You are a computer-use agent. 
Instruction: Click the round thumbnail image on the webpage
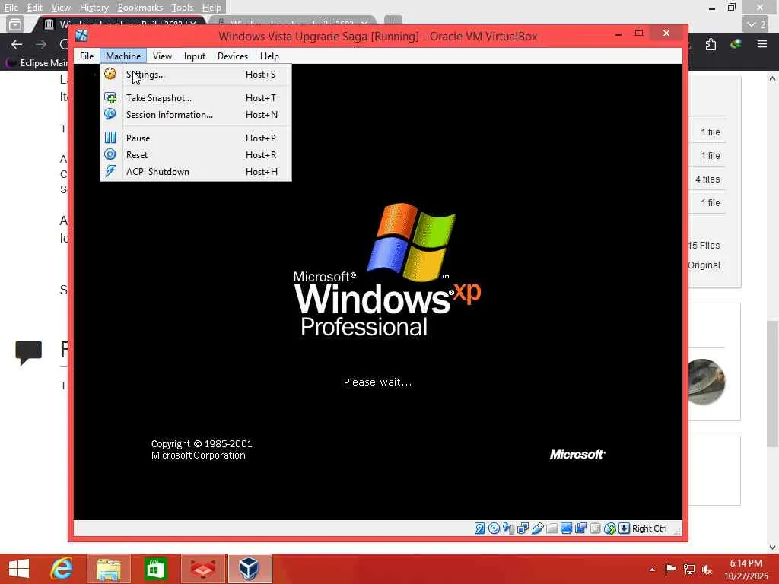(707, 382)
